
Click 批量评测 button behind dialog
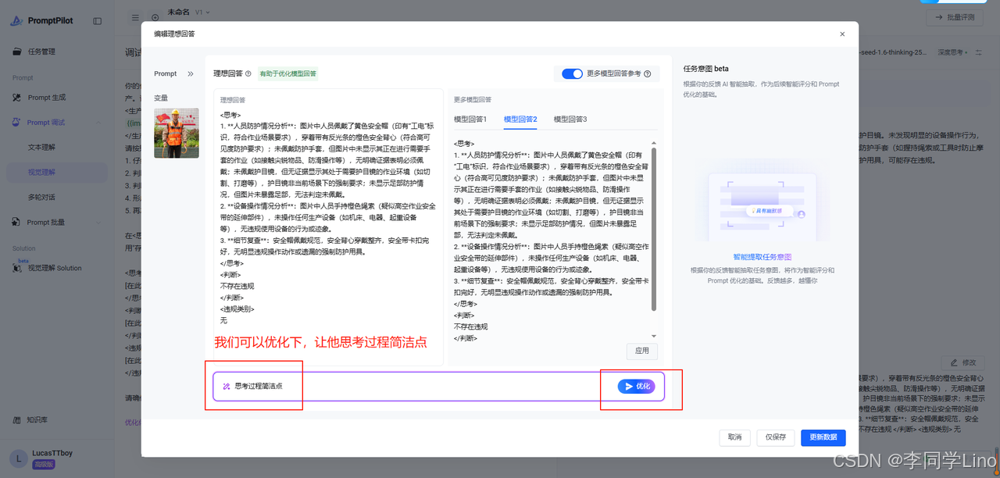coord(954,17)
